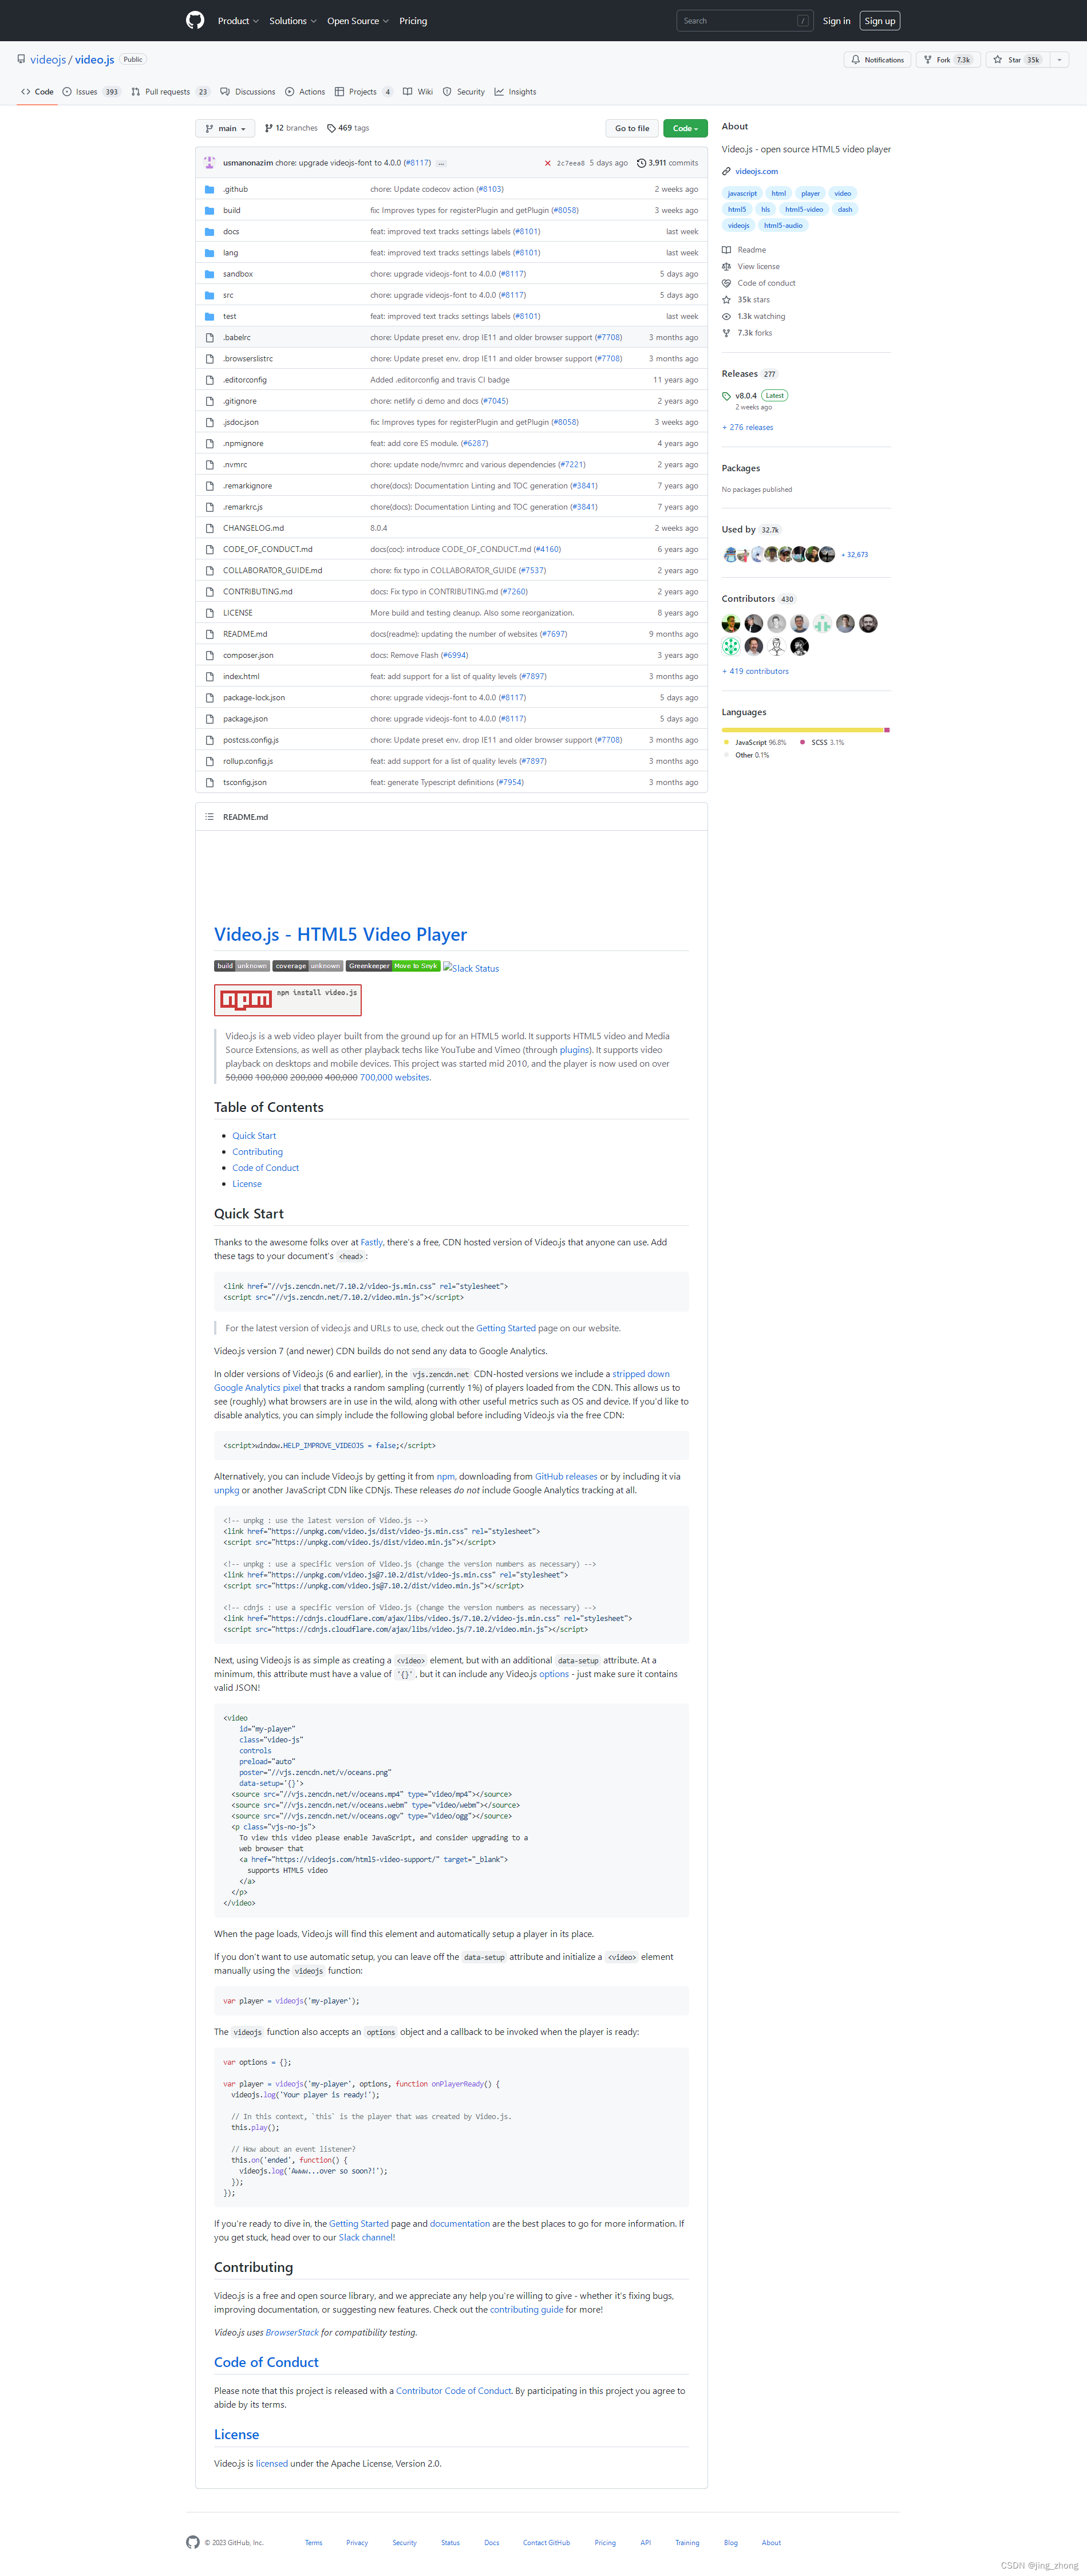Switch to the Issues tab
This screenshot has width=1087, height=2576.
(x=91, y=92)
